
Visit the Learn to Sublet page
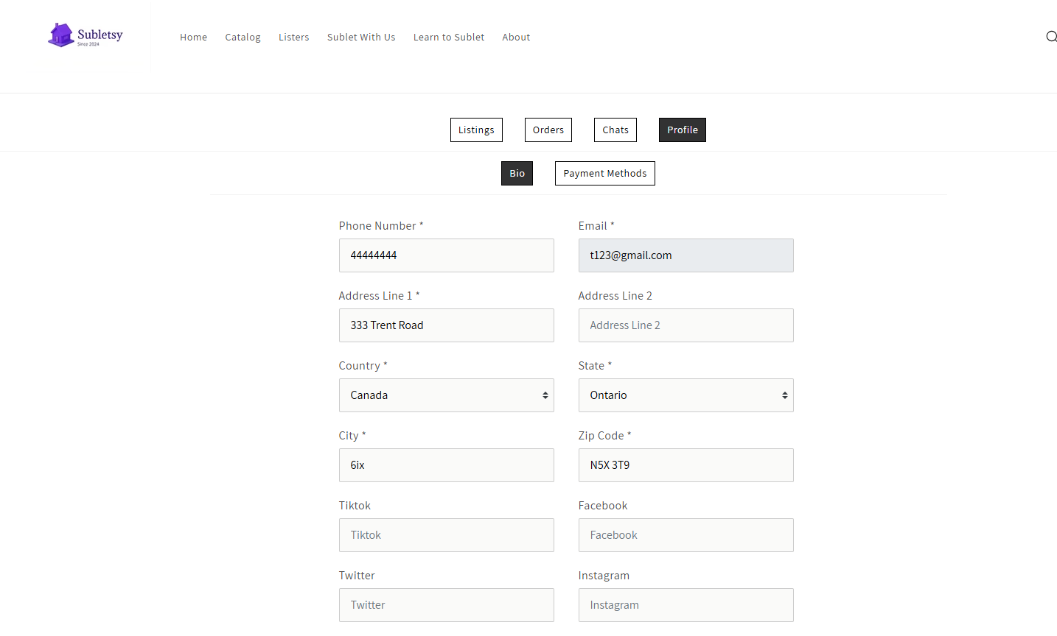(x=448, y=38)
